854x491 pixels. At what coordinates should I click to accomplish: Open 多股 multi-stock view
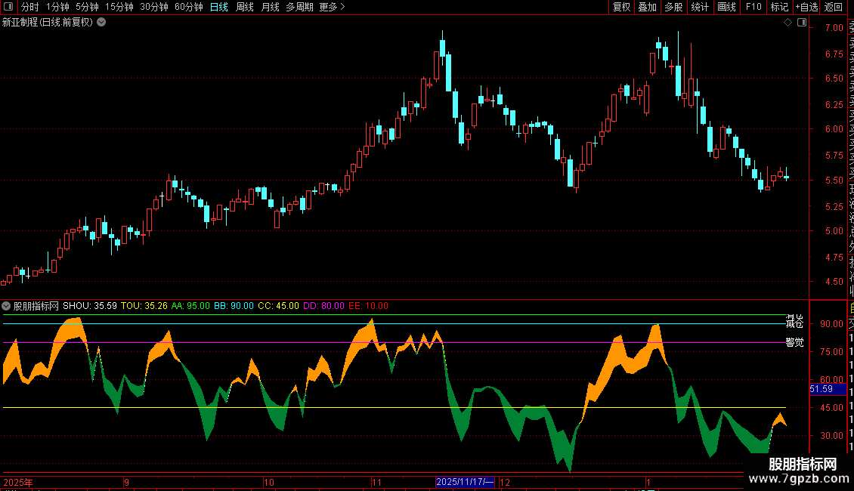click(x=673, y=7)
